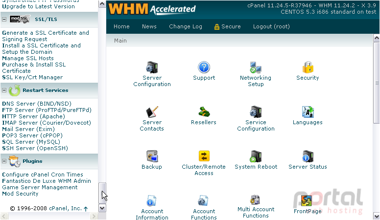
Task: Open the Multi Account Functions icon
Action: point(256,199)
